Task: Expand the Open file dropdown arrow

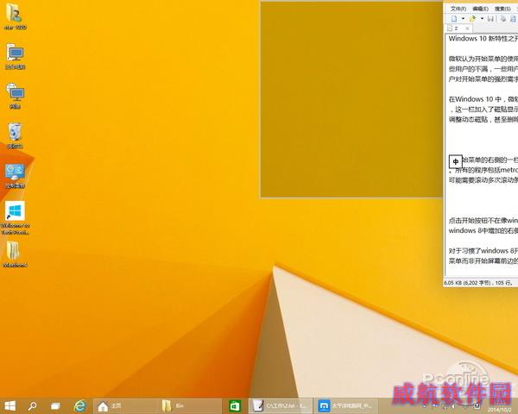Action: pyautogui.click(x=483, y=18)
